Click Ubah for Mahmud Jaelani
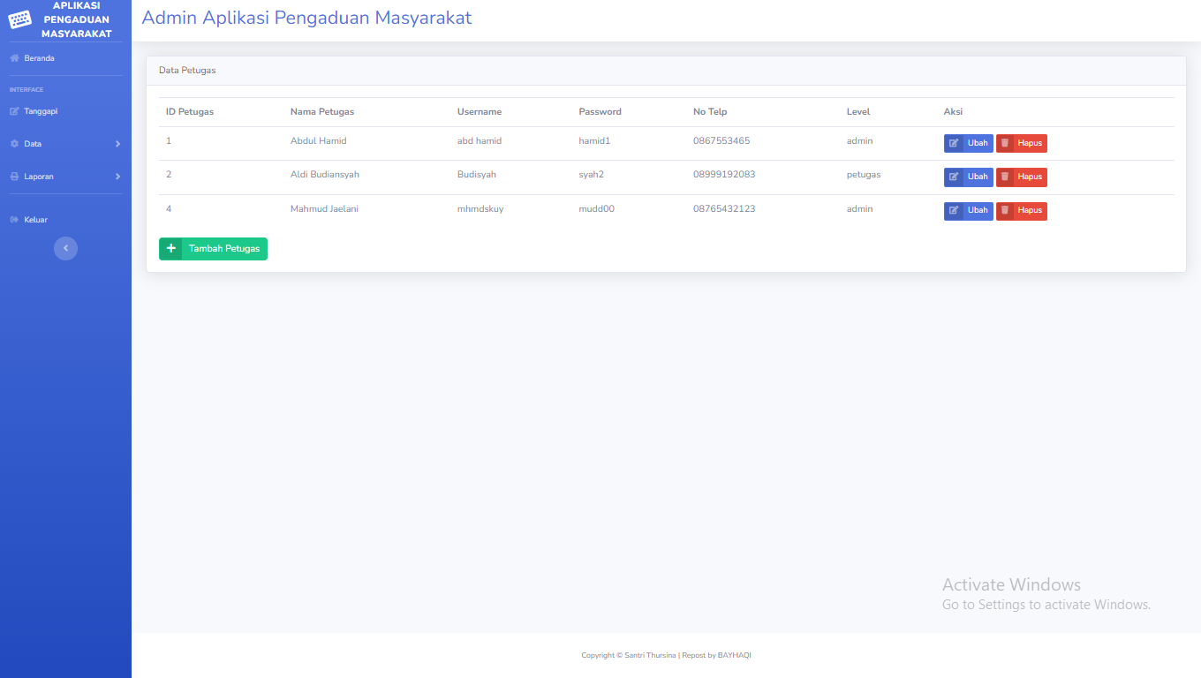The width and height of the screenshot is (1201, 678). [968, 210]
